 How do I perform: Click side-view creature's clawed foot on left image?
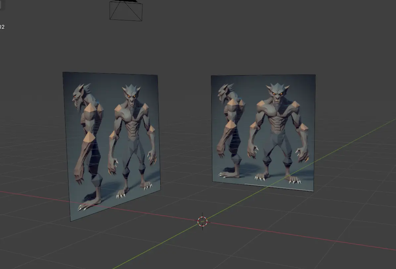(89, 204)
